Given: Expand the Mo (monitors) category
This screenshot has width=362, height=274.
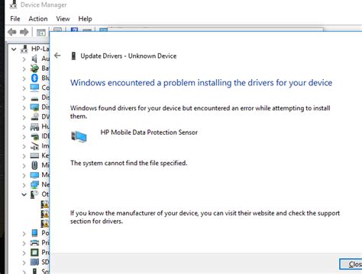Looking at the screenshot, I should (24, 175).
